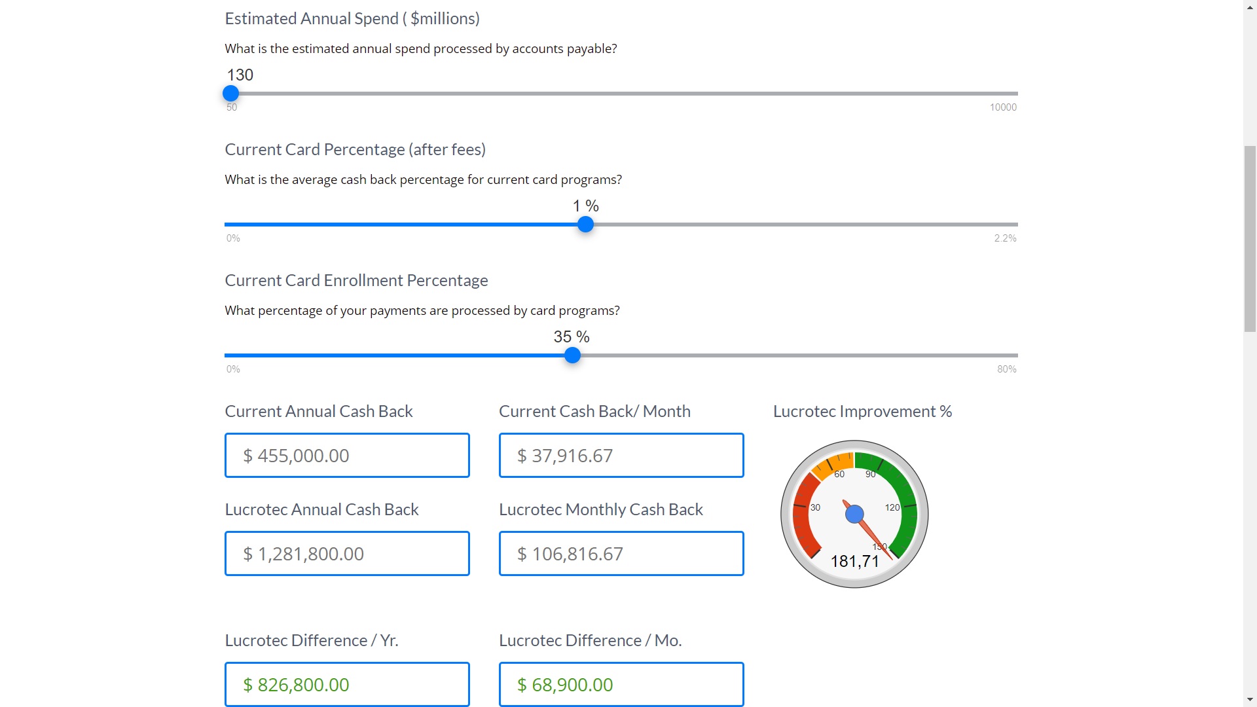Viewport: 1257px width, 707px height.
Task: Click the Lucrotec Difference / Yr. field
Action: click(x=347, y=684)
